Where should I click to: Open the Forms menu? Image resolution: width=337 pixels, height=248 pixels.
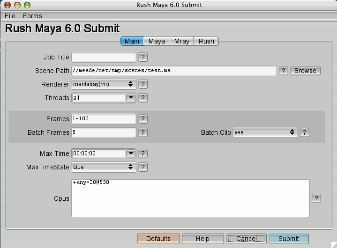point(32,16)
